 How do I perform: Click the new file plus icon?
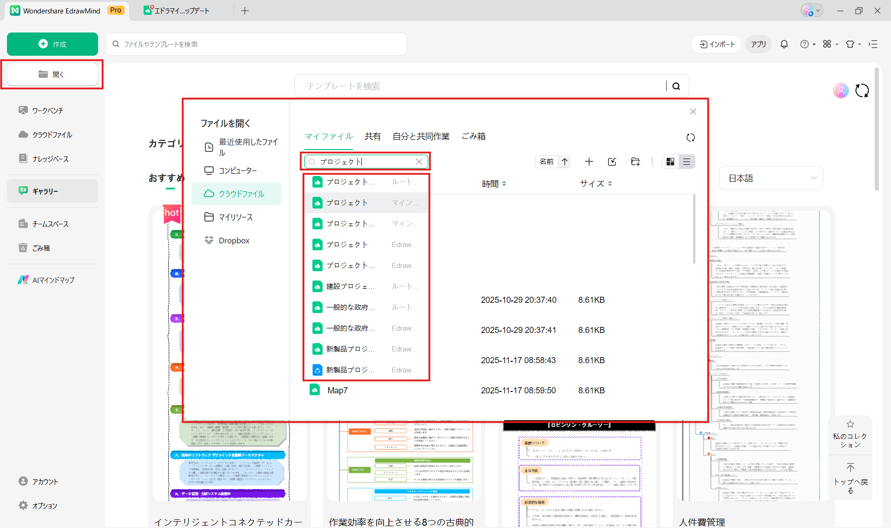point(589,162)
